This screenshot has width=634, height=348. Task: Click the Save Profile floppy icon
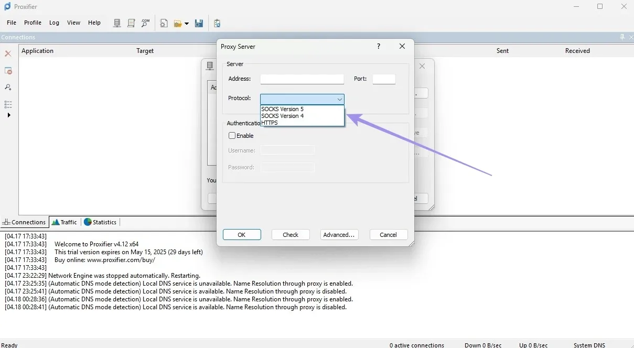199,23
